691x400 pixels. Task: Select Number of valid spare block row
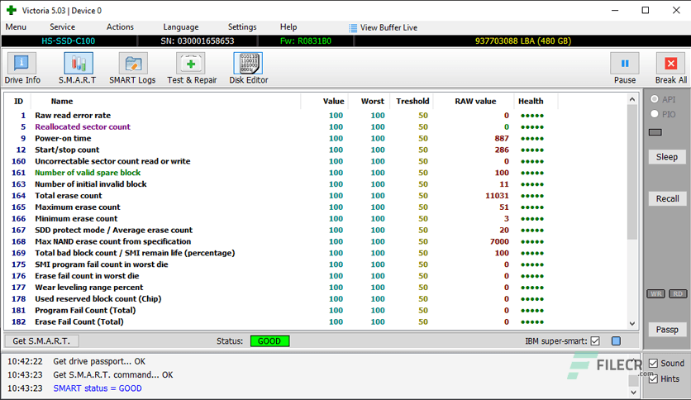[x=315, y=173]
